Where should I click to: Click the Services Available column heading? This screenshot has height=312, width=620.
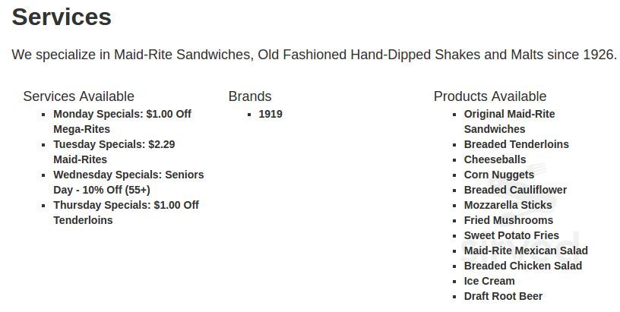point(79,96)
